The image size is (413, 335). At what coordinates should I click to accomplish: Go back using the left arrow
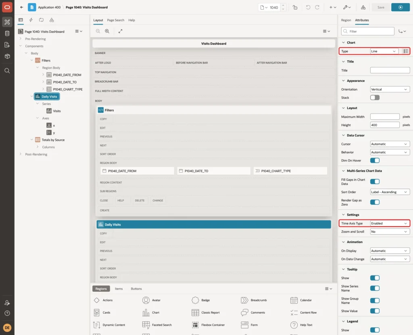tap(22, 7)
